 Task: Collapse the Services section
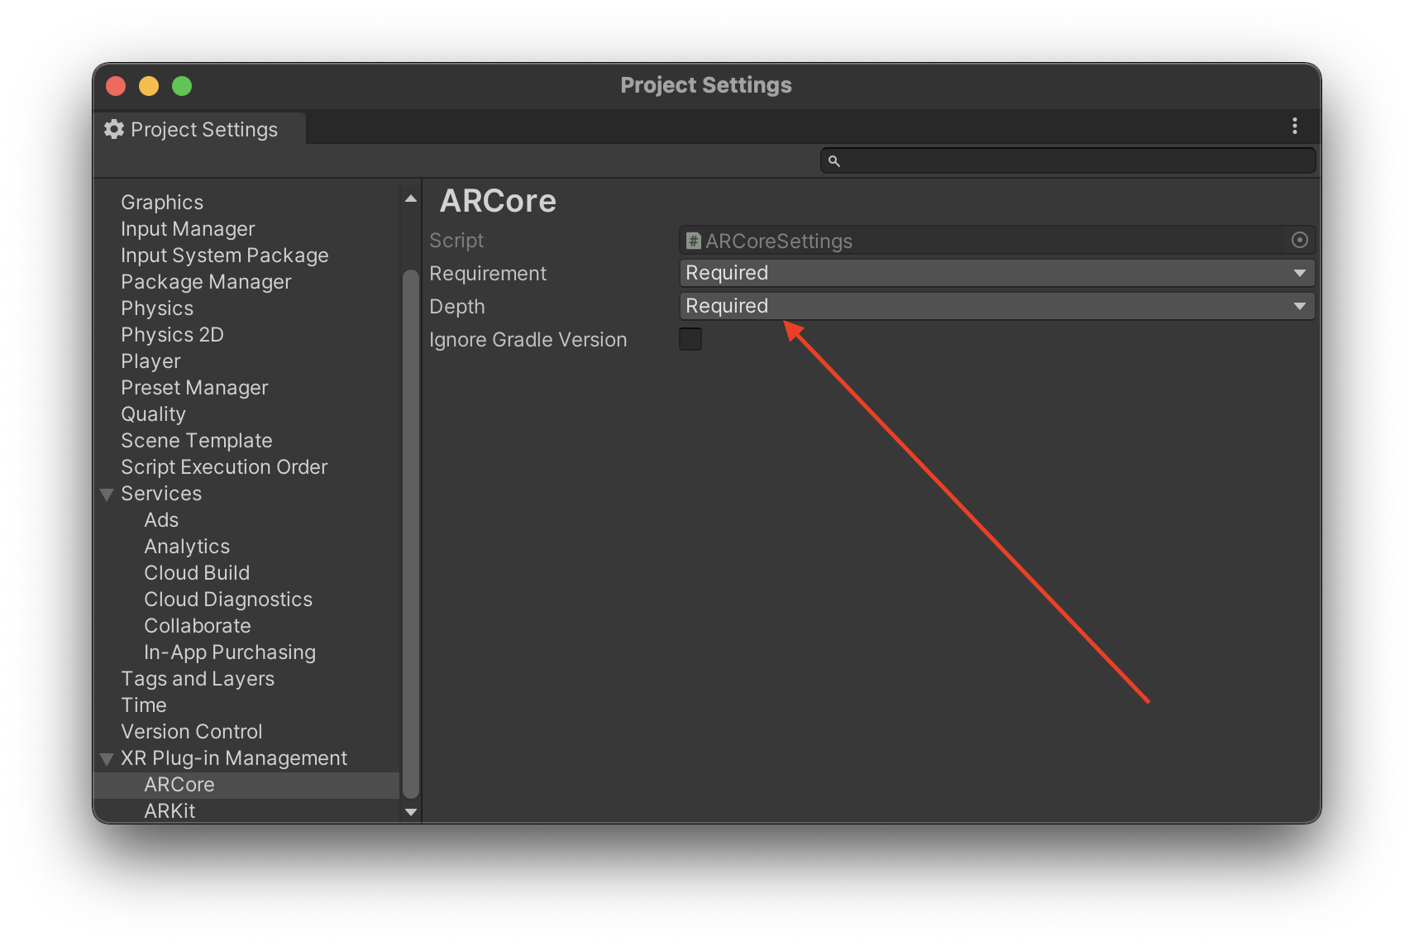tap(106, 494)
